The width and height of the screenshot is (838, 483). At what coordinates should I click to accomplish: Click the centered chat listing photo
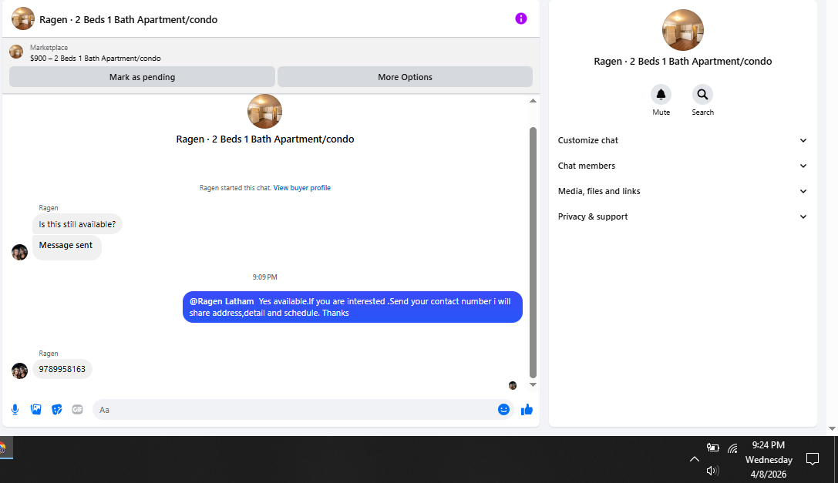[264, 111]
